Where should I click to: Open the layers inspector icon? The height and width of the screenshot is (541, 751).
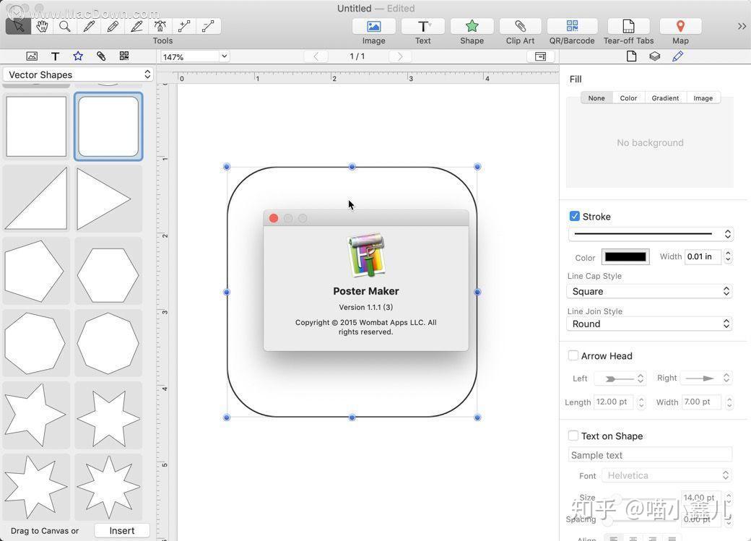click(x=654, y=56)
